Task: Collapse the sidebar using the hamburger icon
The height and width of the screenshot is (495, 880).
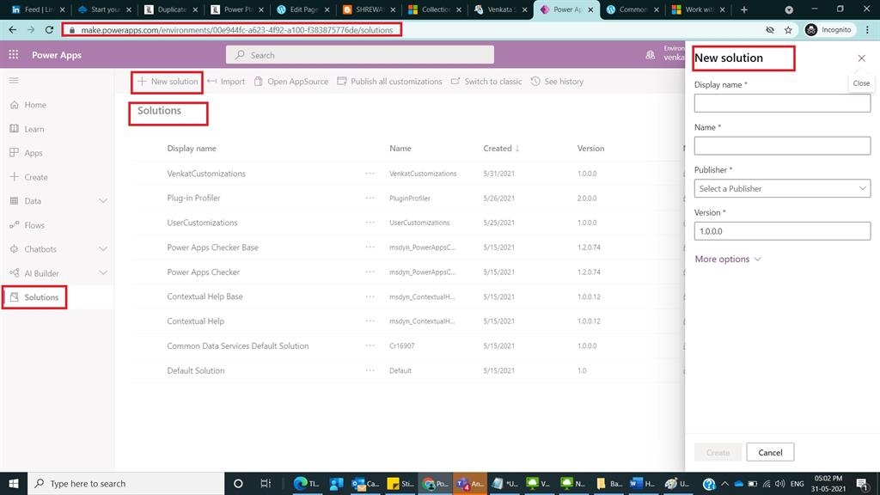Action: [x=13, y=81]
